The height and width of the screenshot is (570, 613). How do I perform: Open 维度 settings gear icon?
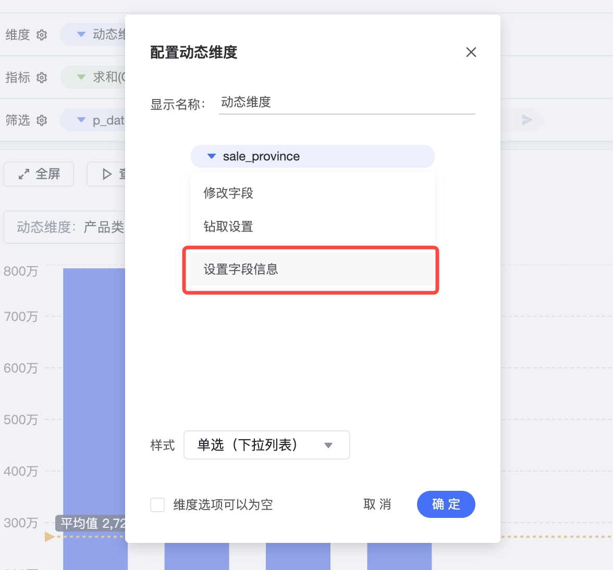42,35
